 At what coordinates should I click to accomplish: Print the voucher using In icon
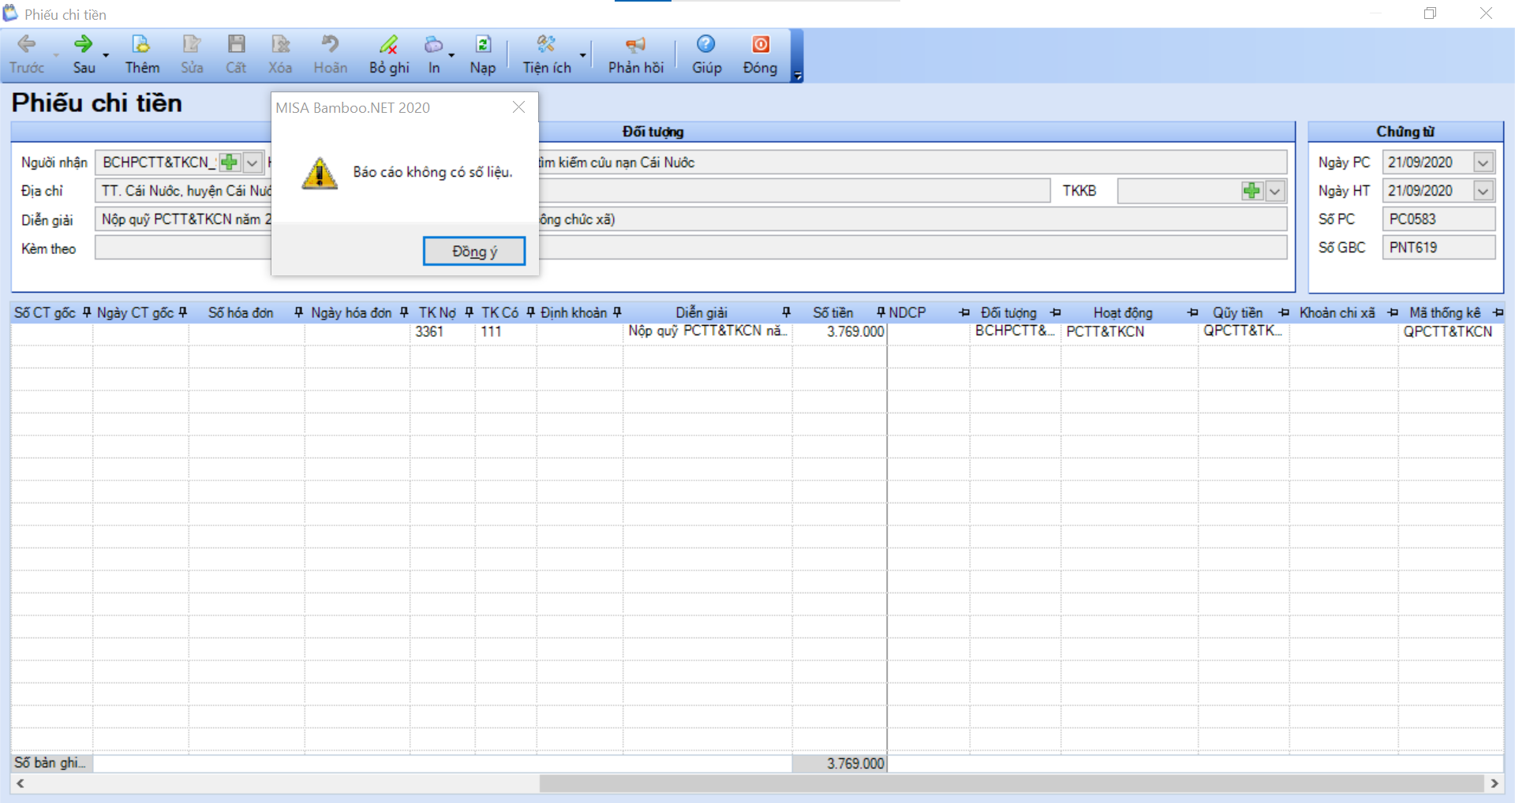click(x=433, y=54)
